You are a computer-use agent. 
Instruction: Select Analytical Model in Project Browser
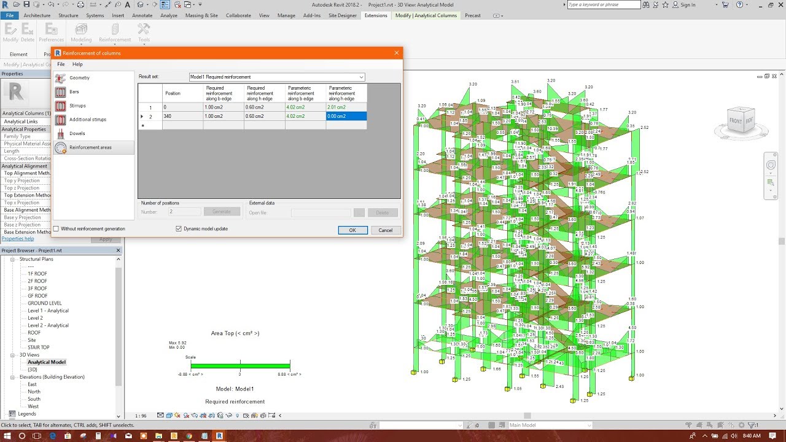pos(46,362)
